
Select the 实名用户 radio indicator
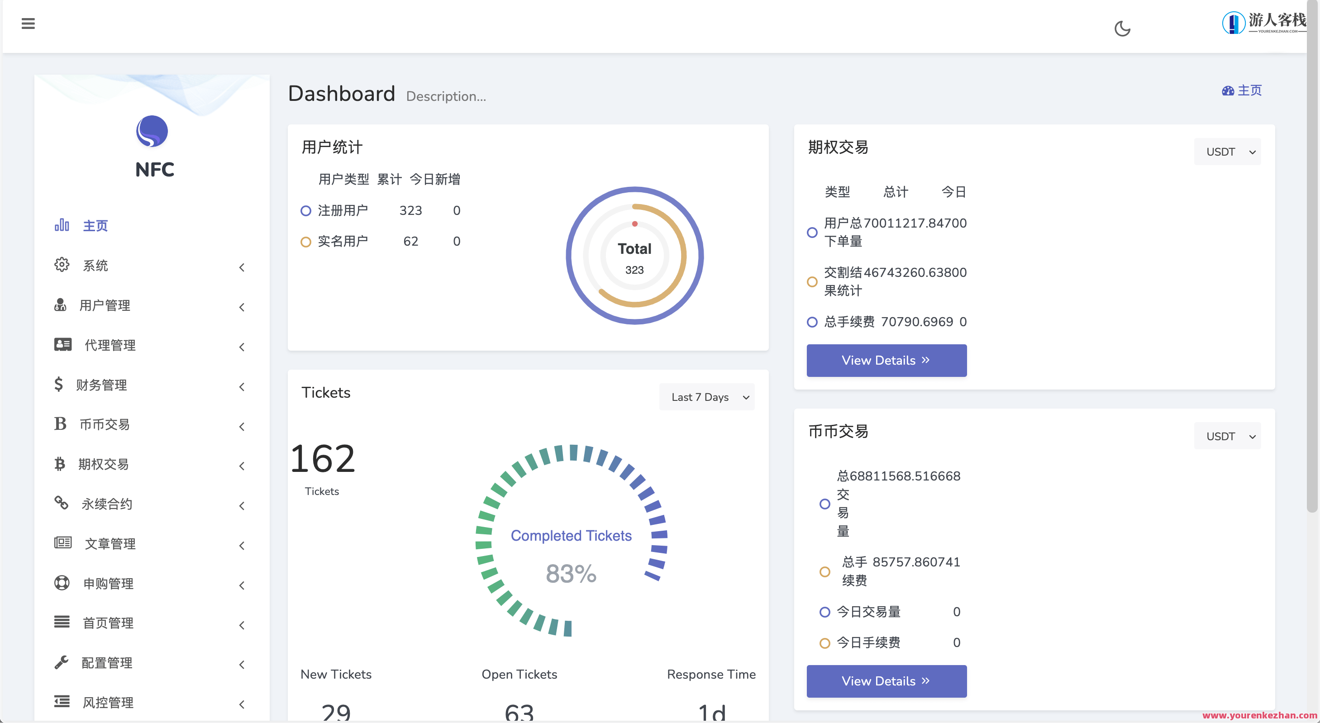pos(306,241)
